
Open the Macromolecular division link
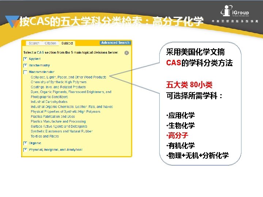point(42,72)
